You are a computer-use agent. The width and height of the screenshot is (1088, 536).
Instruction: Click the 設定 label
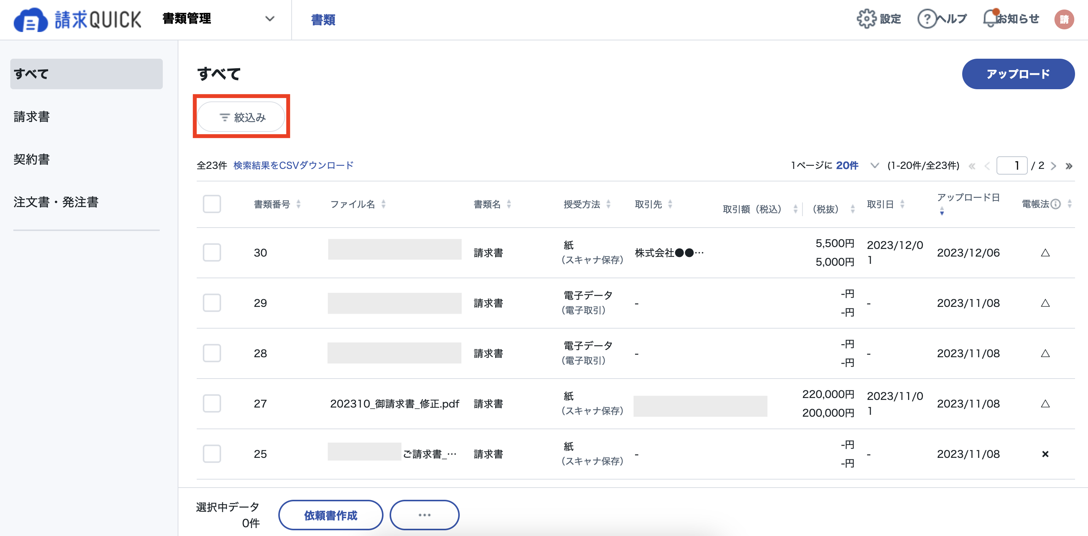(x=890, y=19)
